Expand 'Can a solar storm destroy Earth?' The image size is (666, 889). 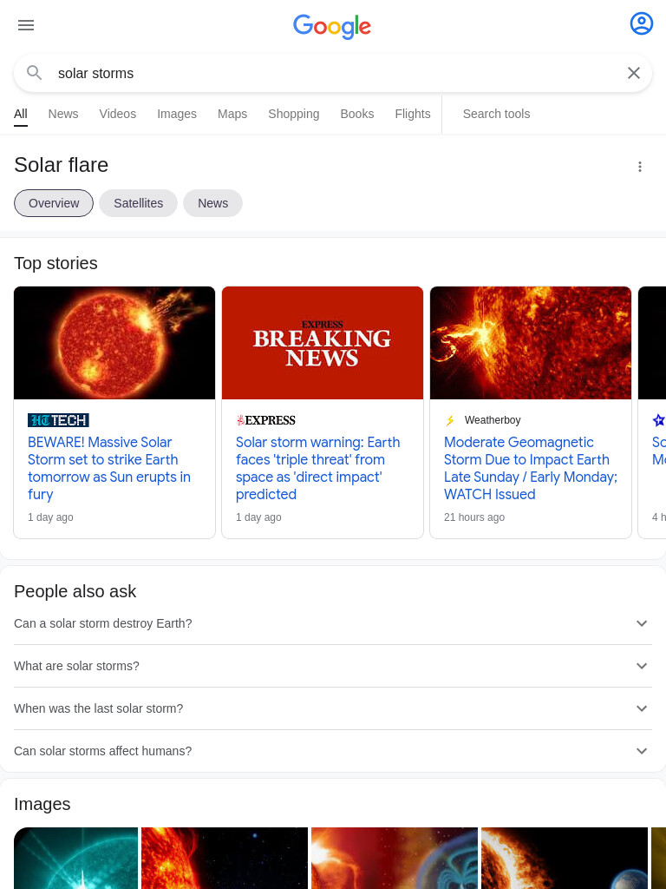(x=333, y=623)
